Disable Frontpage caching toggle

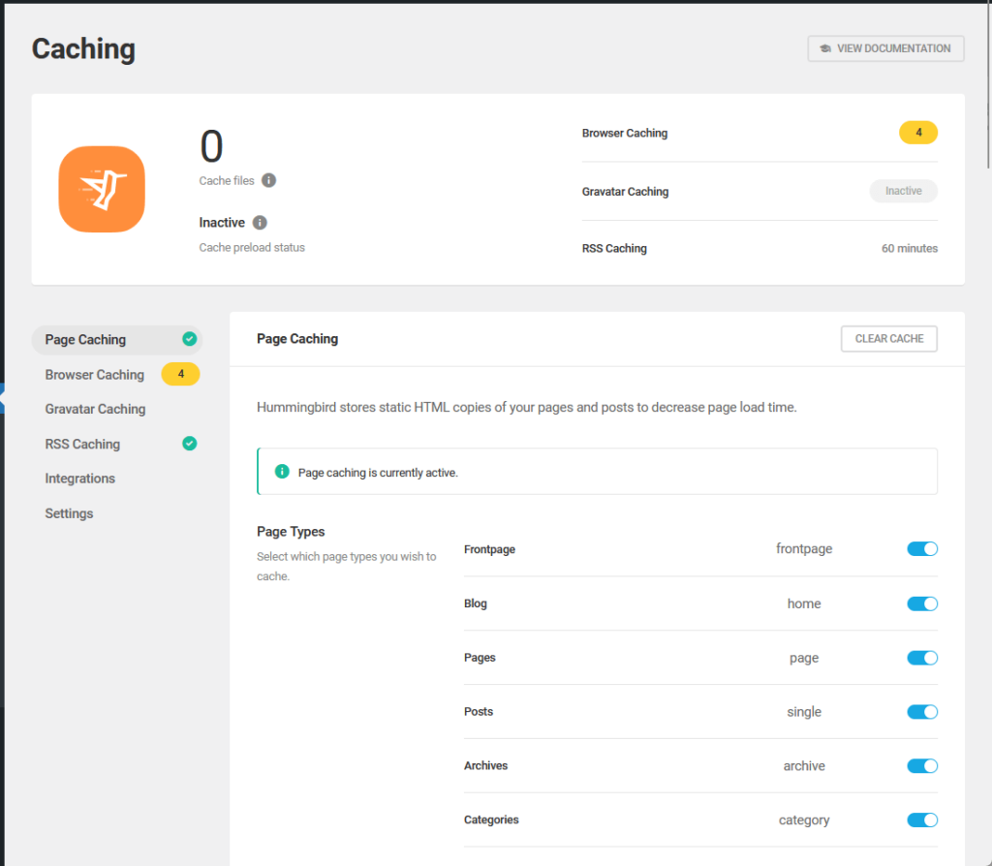922,549
